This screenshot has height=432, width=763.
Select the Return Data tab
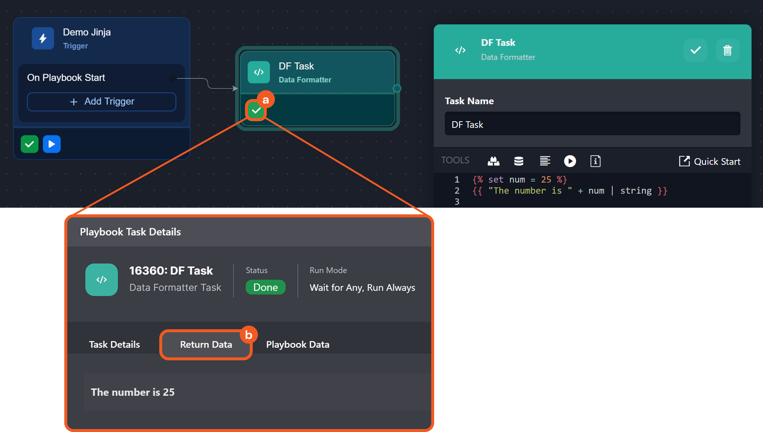point(206,344)
